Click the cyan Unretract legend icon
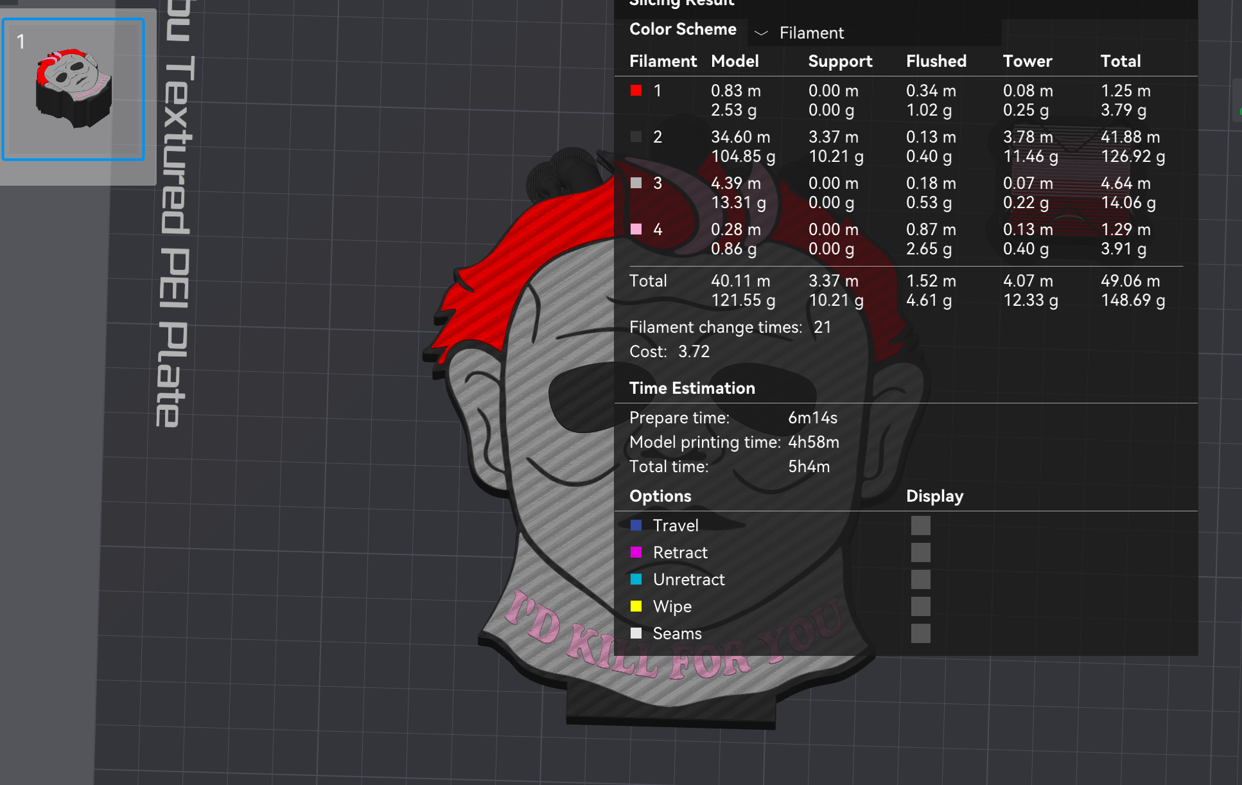Viewport: 1242px width, 785px height. pyautogui.click(x=636, y=579)
